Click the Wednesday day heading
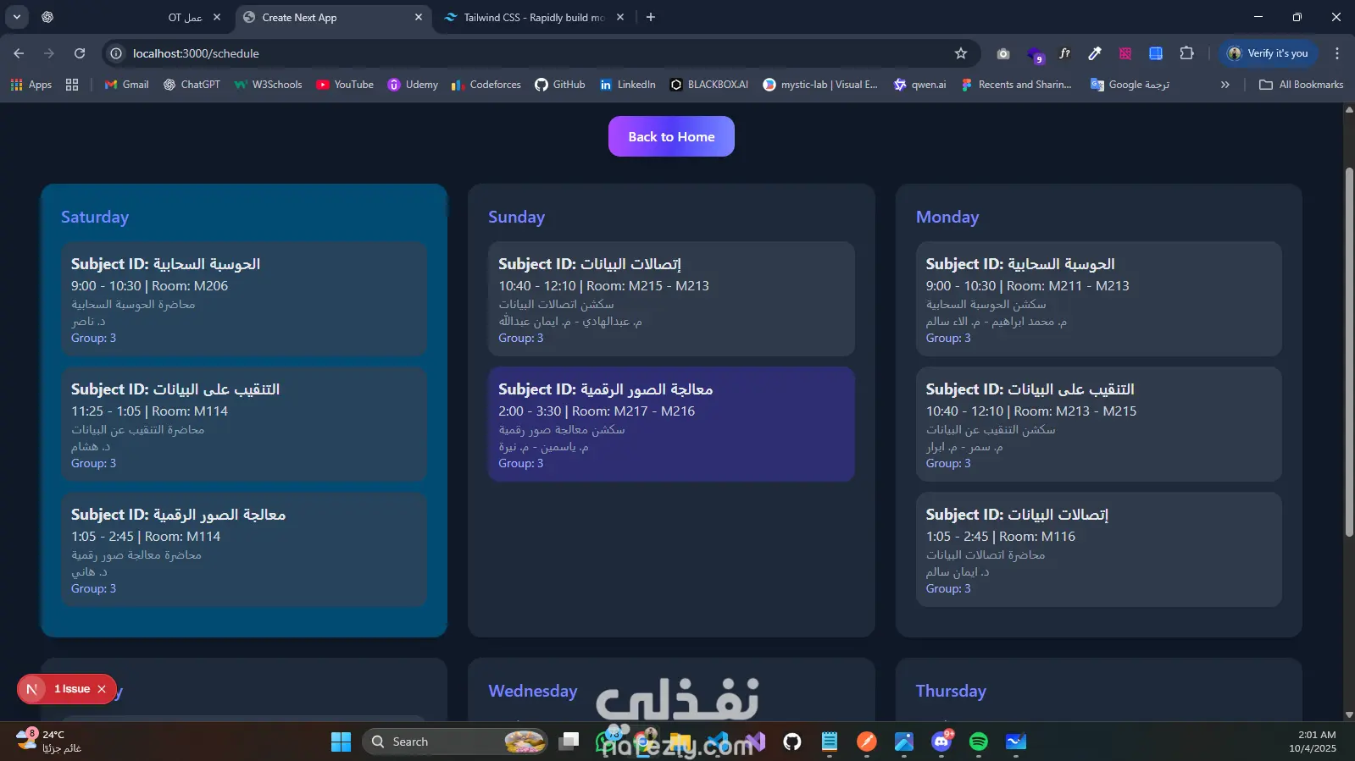 pos(533,691)
